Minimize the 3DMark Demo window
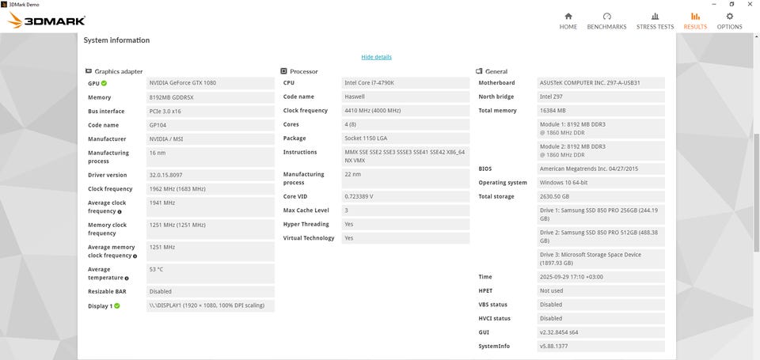Viewport: 760px width, 360px height. pyautogui.click(x=714, y=4)
